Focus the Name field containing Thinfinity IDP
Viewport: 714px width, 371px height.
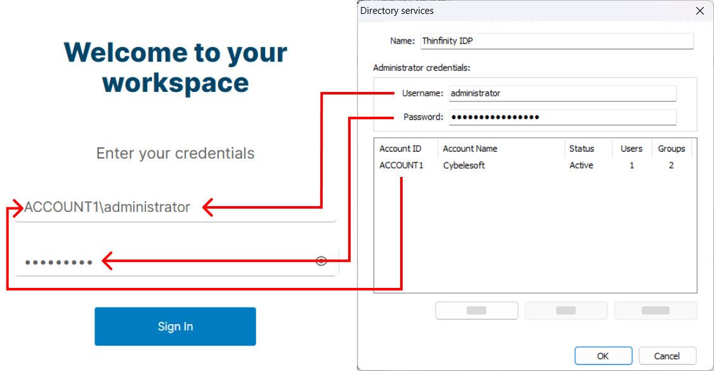(x=557, y=41)
